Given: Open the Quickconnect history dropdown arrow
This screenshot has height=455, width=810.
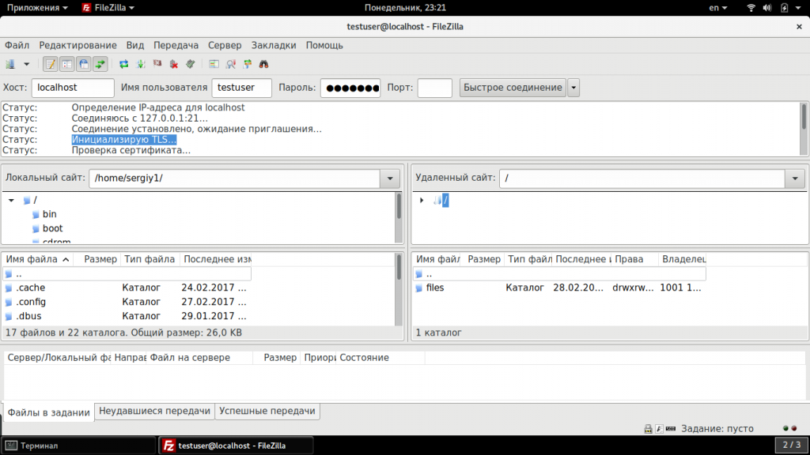Looking at the screenshot, I should pyautogui.click(x=573, y=88).
